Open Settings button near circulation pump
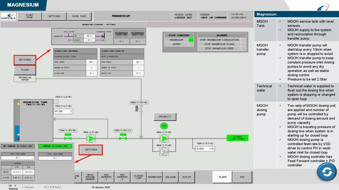The width and height of the screenshot is (339, 190). (x=91, y=150)
